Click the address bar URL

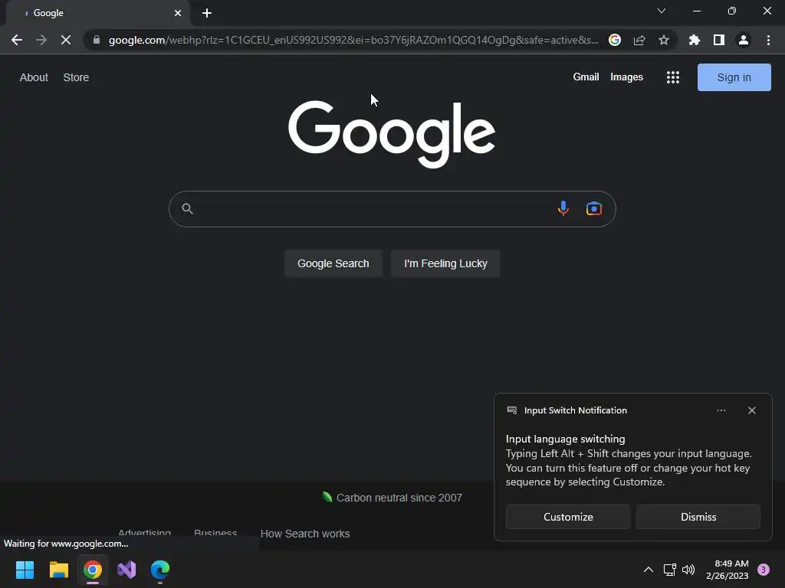point(353,40)
